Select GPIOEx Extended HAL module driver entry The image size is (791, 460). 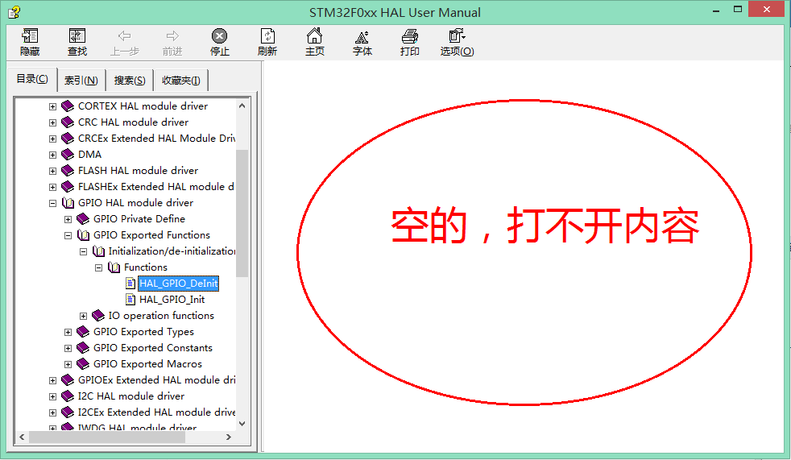point(156,380)
